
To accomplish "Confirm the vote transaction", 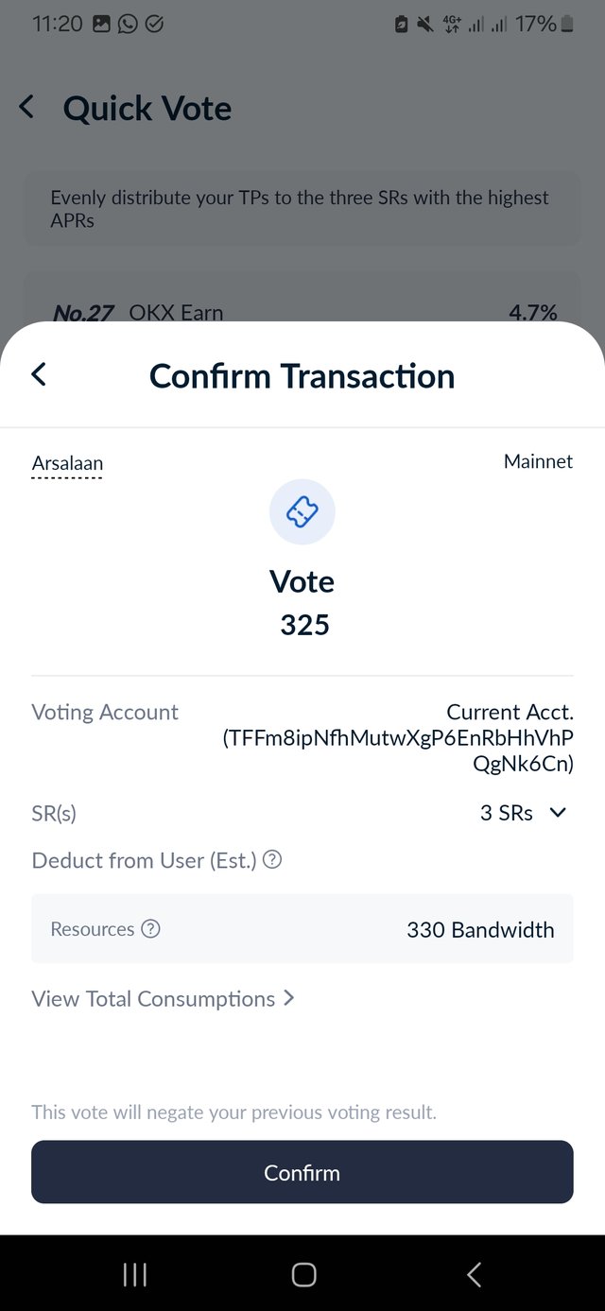I will 302,1172.
